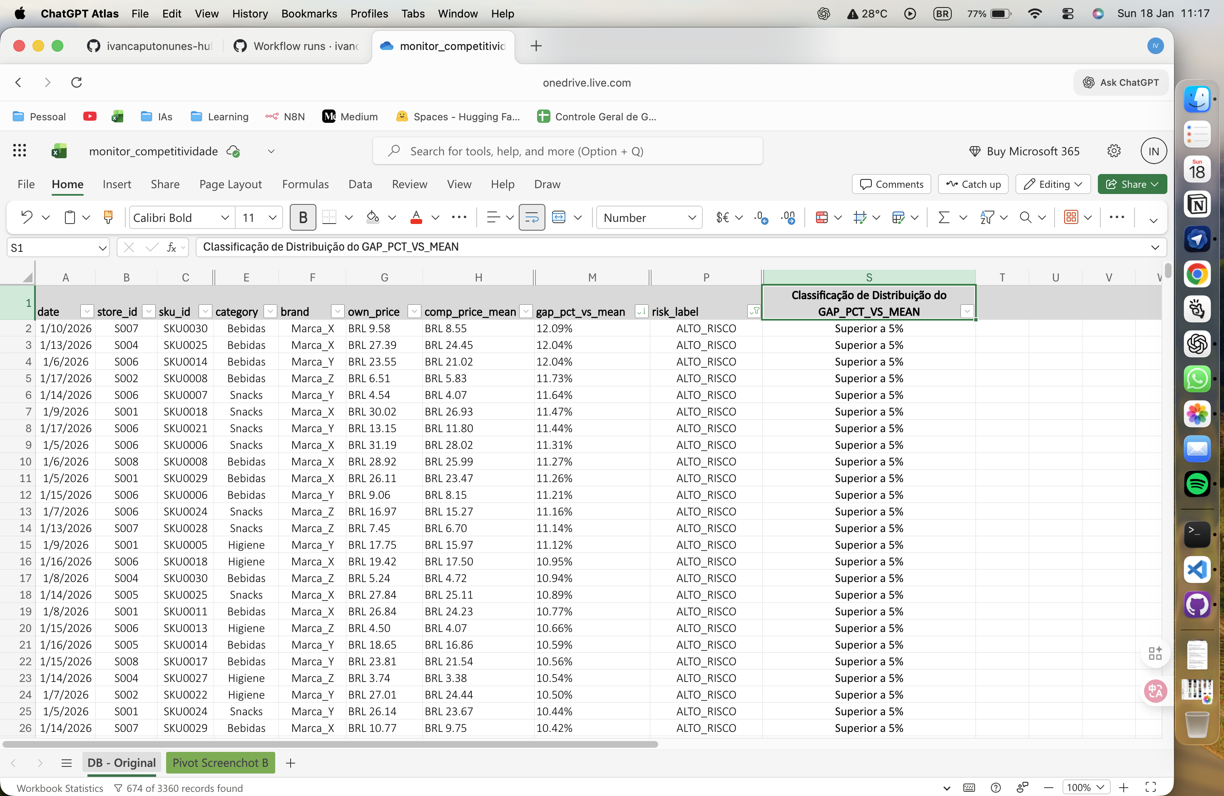Open active risk_label filter
This screenshot has width=1224, height=796.
(754, 311)
